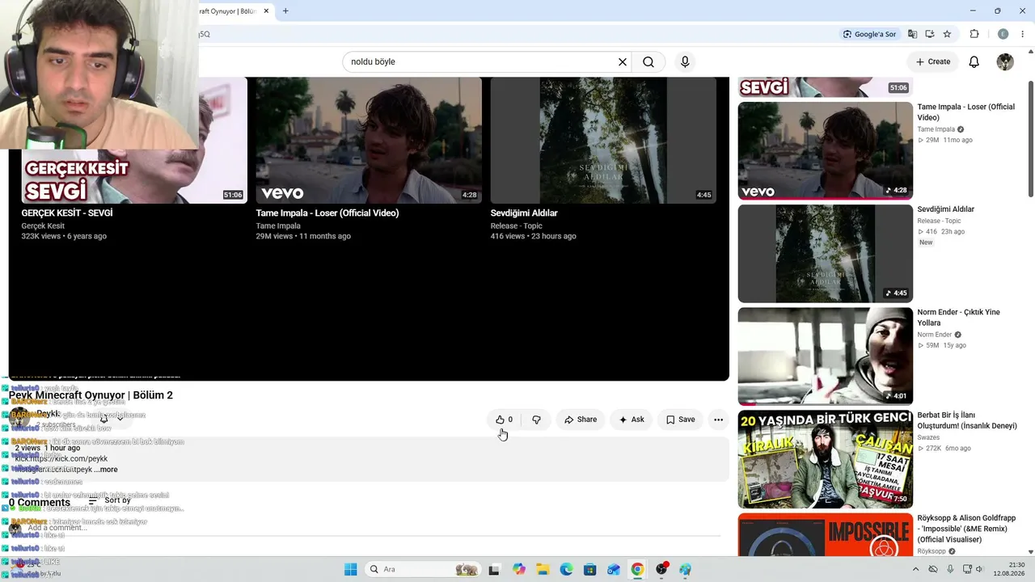Open the comments Sort by menu

(x=109, y=500)
